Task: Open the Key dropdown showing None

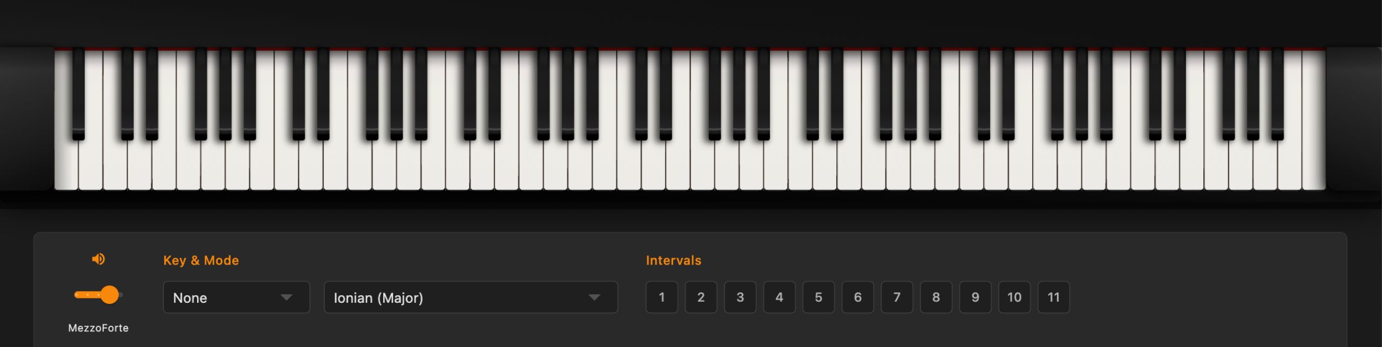Action: point(236,297)
